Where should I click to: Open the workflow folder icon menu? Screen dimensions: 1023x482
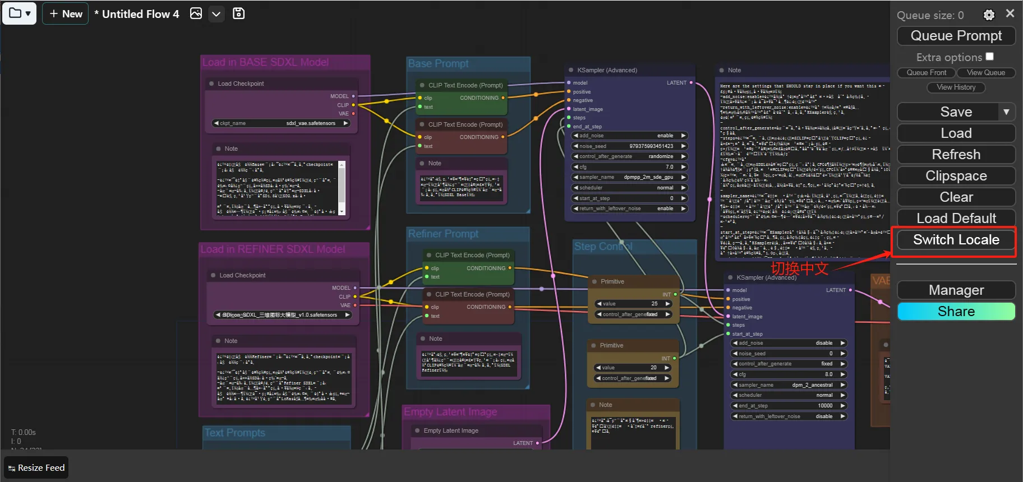pos(20,13)
